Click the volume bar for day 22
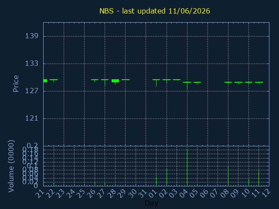279x209 pixels. click(x=54, y=184)
